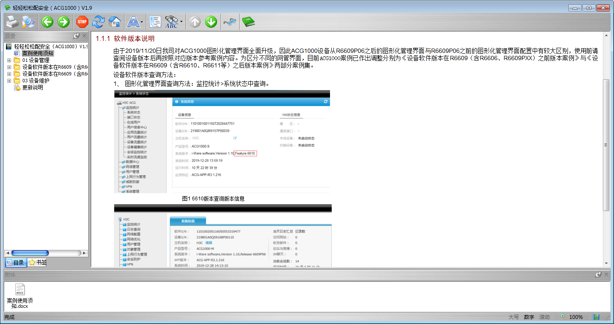The width and height of the screenshot is (614, 324).
Task: Maximize the 轻轻松松配安全 window
Action: pos(589,8)
